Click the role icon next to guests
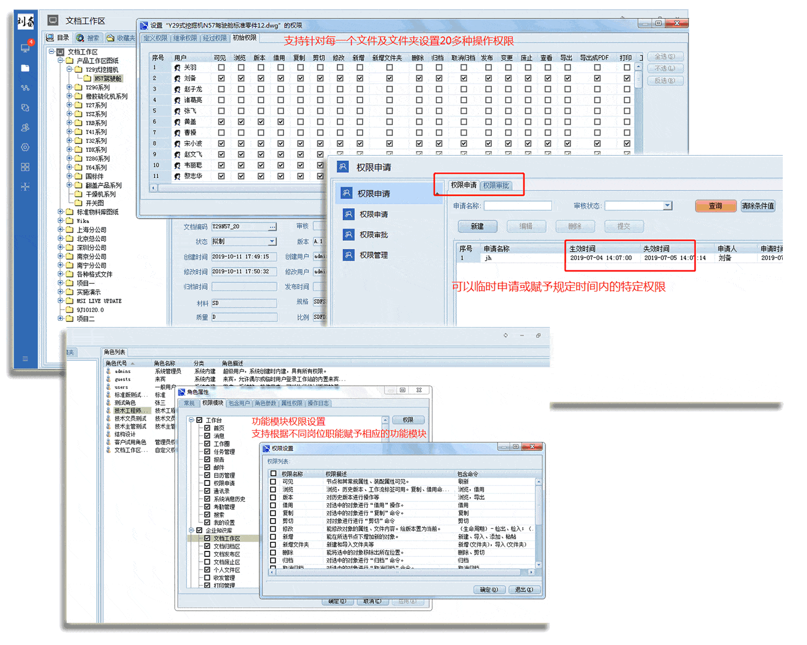This screenshot has height=645, width=807. click(109, 379)
